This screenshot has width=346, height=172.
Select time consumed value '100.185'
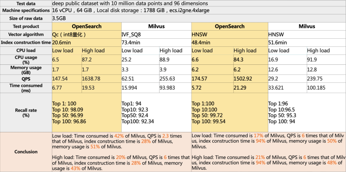(x=316, y=88)
